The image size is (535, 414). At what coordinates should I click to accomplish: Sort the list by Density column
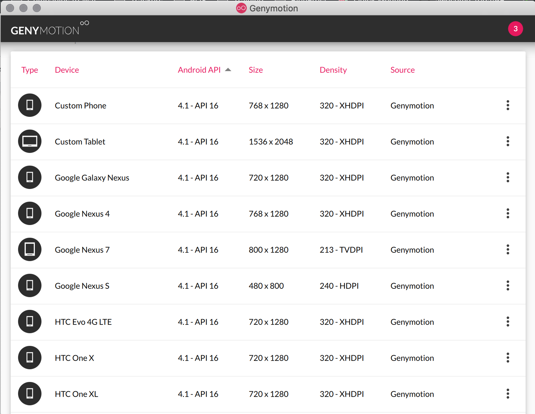click(333, 70)
